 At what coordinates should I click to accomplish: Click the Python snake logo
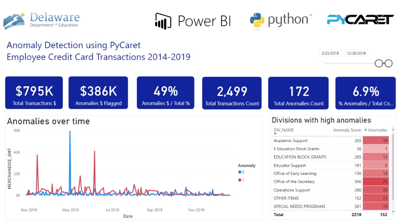(x=258, y=21)
